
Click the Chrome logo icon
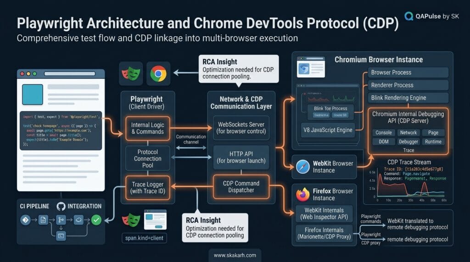click(x=158, y=73)
